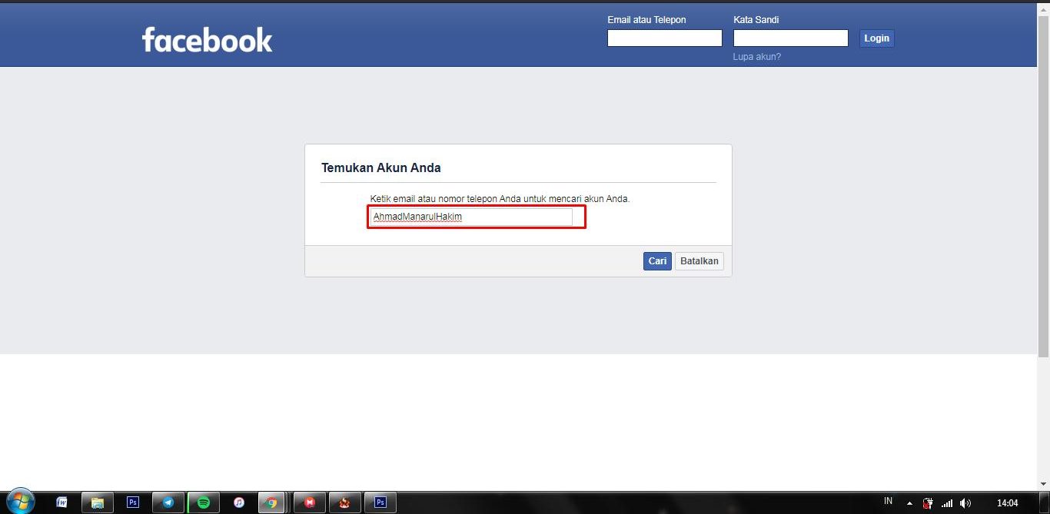The height and width of the screenshot is (514, 1050).
Task: Click the Login button
Action: click(876, 38)
